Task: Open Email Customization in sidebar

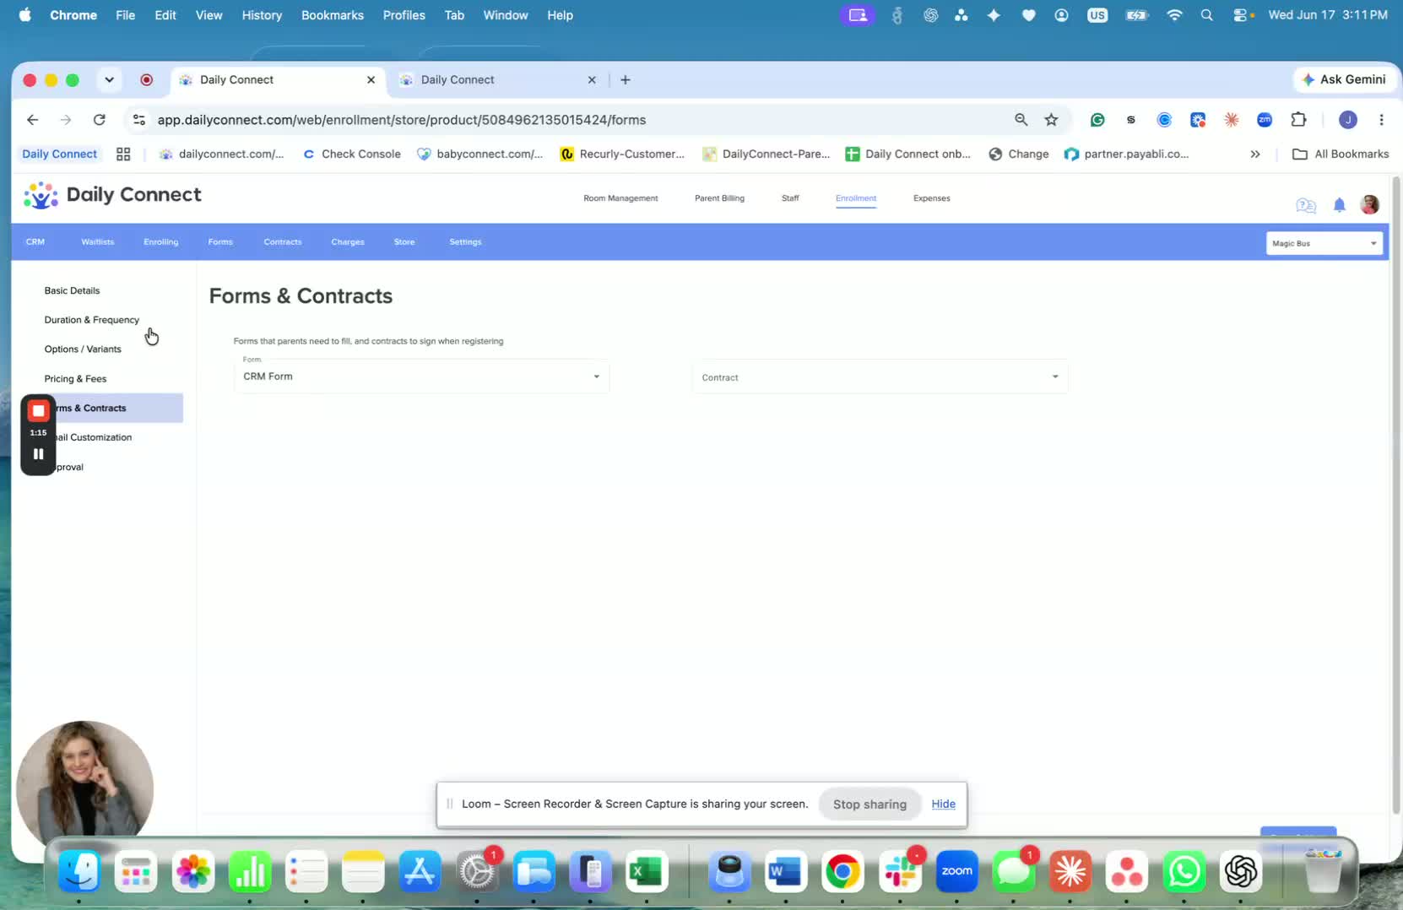Action: 94,437
